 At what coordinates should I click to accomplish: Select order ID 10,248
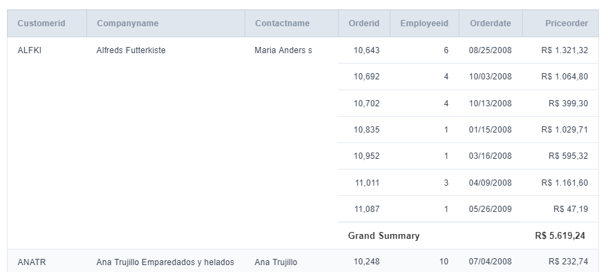click(x=366, y=262)
